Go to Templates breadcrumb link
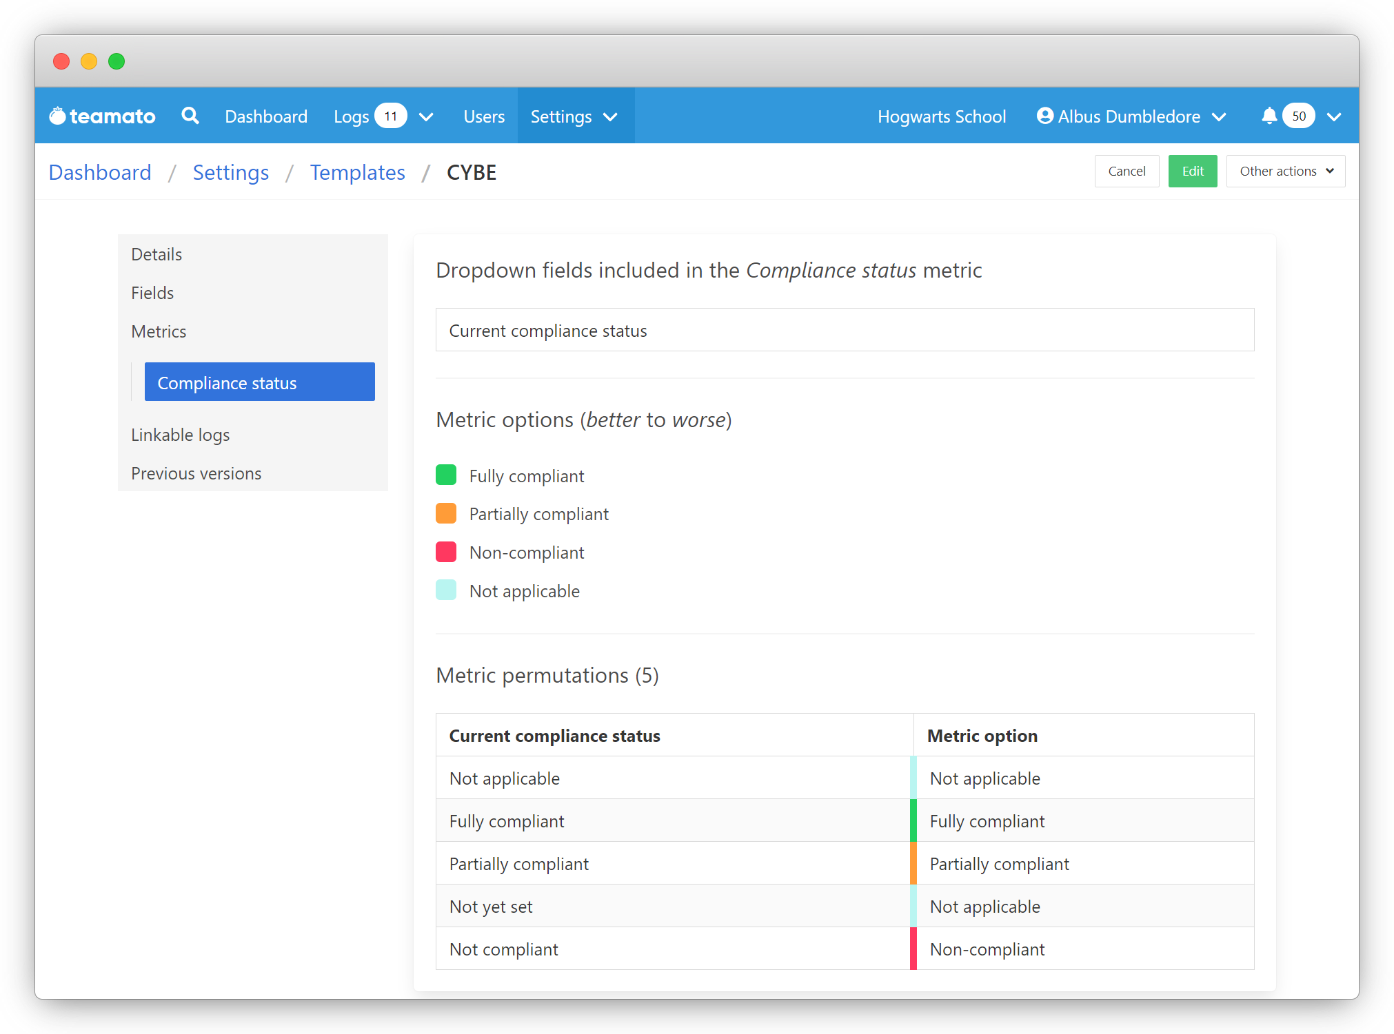1394x1034 pixels. click(358, 172)
